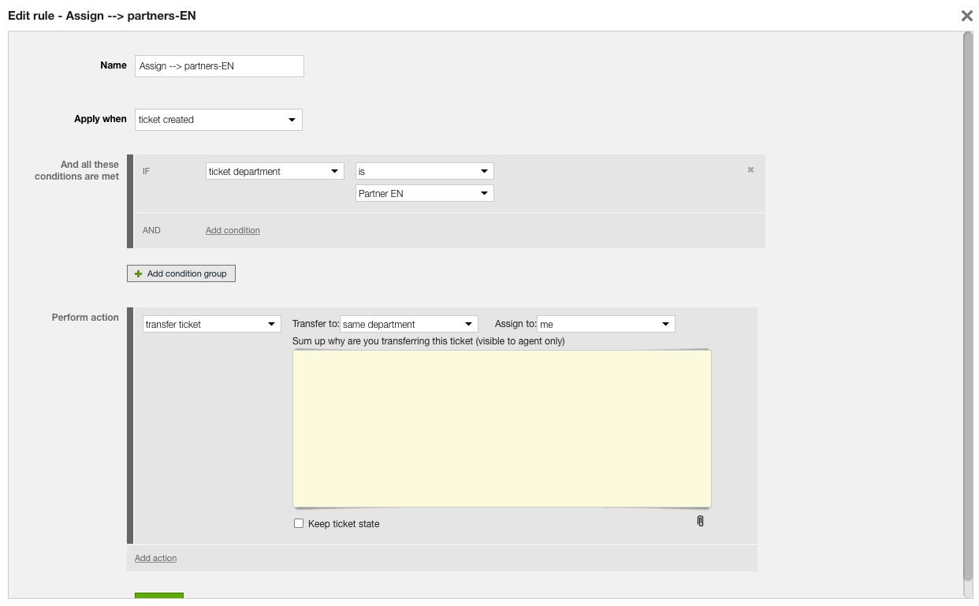Screen dimensions: 979x606
Task: Click the "Add action" link
Action: pos(155,558)
